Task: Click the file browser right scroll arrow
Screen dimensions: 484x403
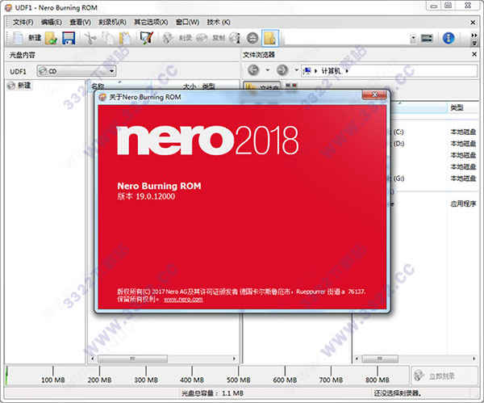Action: [x=474, y=359]
